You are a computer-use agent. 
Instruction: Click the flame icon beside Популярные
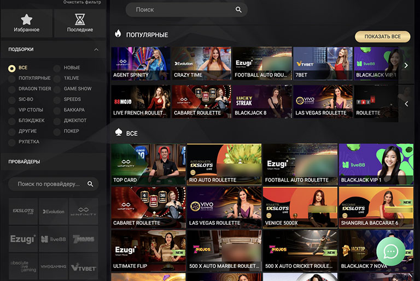click(118, 34)
